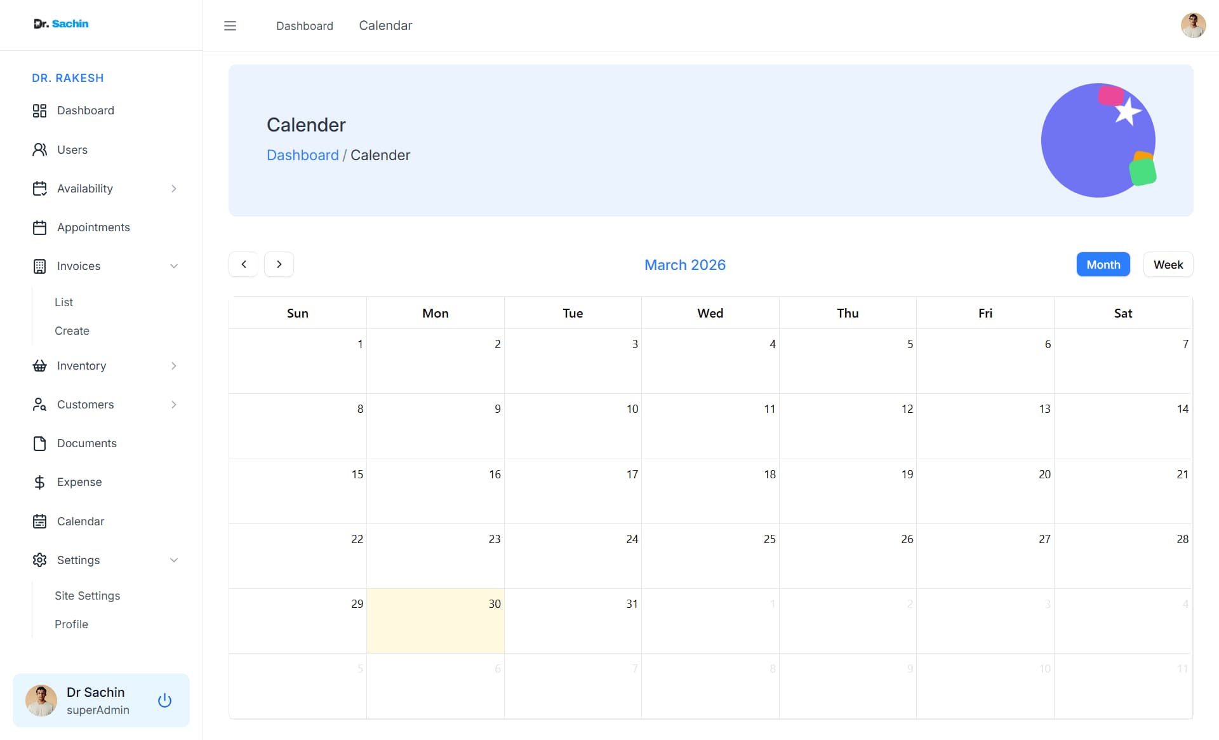Expand the Availability submenu chevron

click(x=173, y=189)
